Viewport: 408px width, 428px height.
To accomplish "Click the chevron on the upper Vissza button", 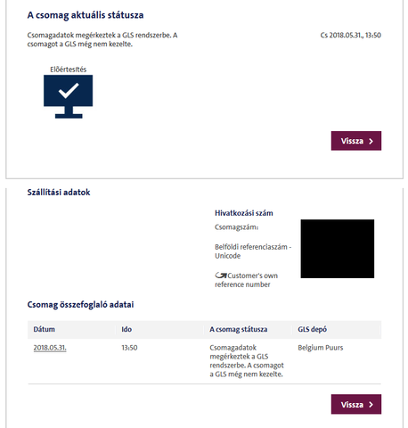I will coord(371,141).
